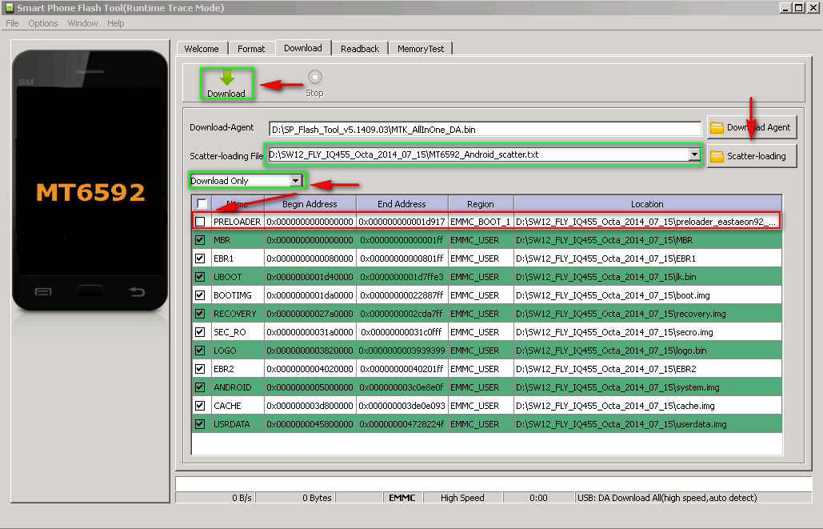Viewport: 823px width, 529px height.
Task: Open the Window menu
Action: coord(83,23)
